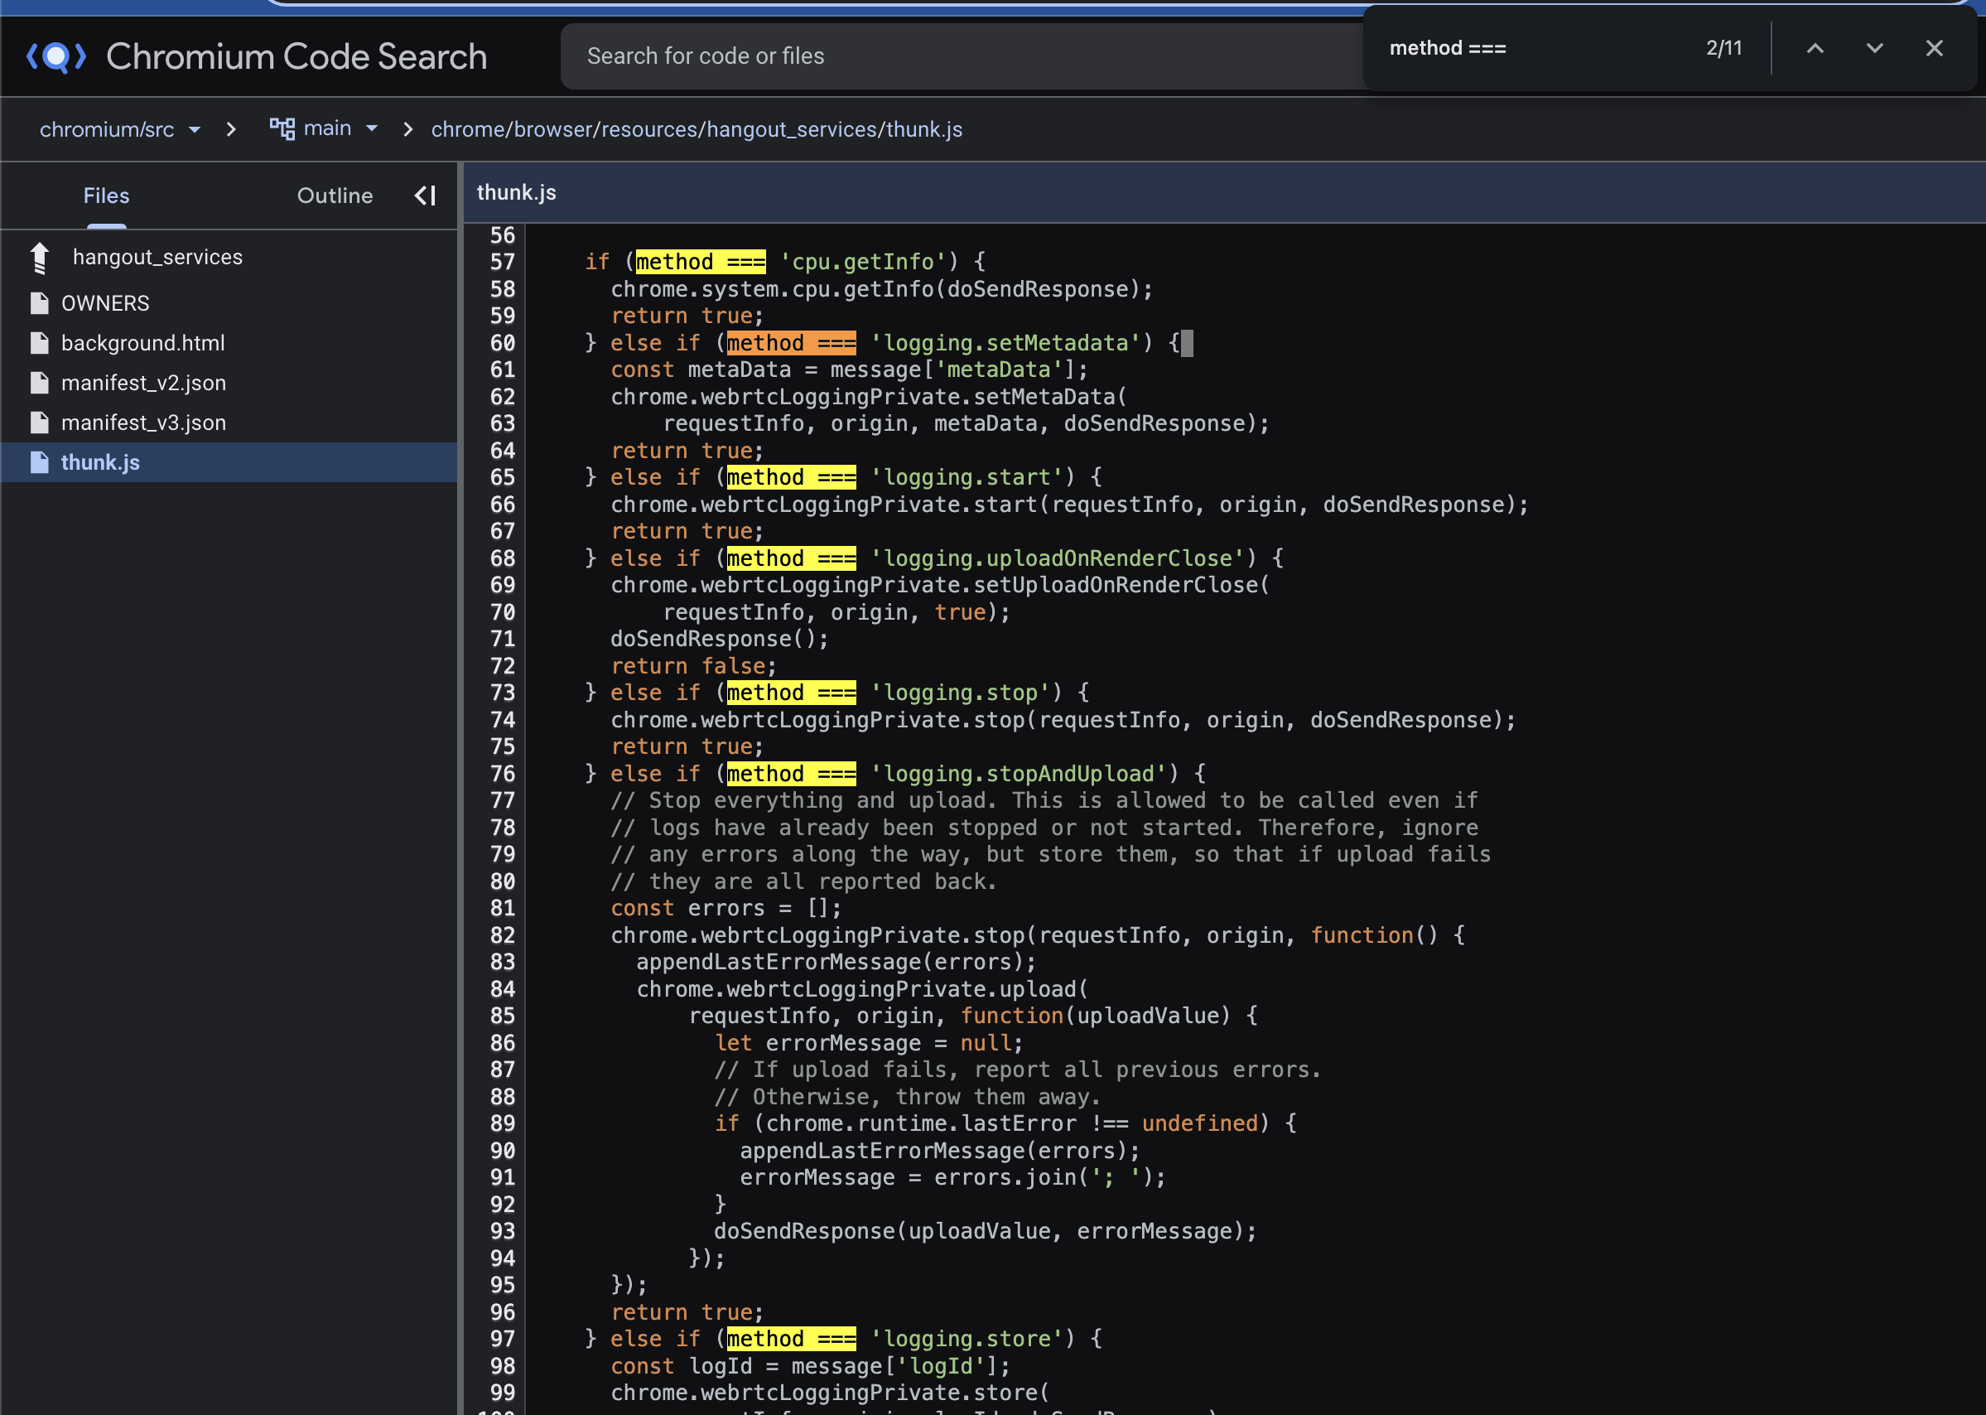Go to next find match arrow
1986x1415 pixels.
pyautogui.click(x=1874, y=48)
